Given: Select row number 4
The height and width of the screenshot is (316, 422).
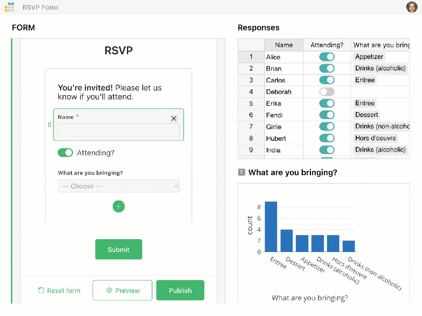Looking at the screenshot, I should [x=251, y=92].
